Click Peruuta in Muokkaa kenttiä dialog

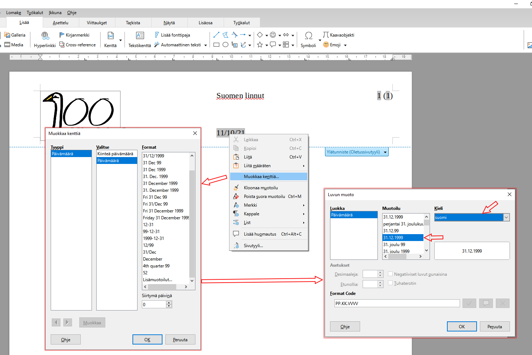[180, 339]
